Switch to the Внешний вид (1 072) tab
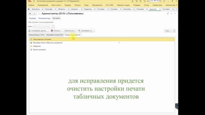The height and width of the screenshot is (115, 205). pos(37,35)
